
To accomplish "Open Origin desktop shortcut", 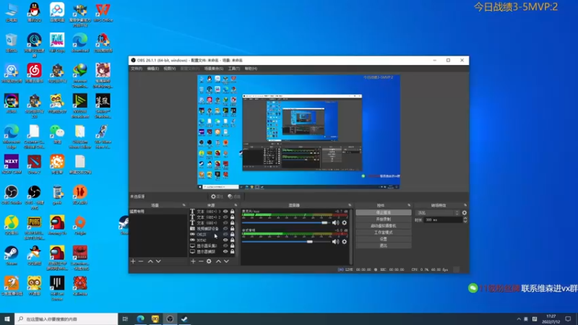I will pos(80,225).
